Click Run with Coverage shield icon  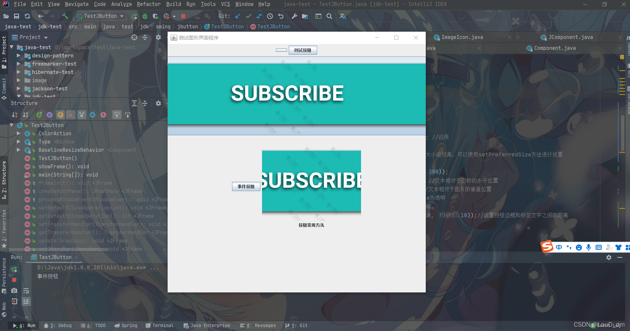(x=155, y=16)
